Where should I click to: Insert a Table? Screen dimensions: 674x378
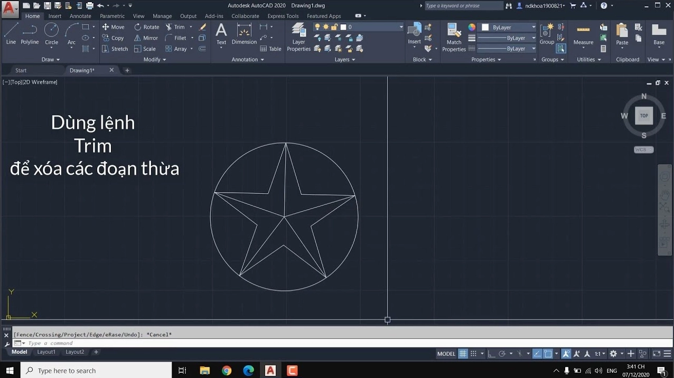tap(271, 49)
